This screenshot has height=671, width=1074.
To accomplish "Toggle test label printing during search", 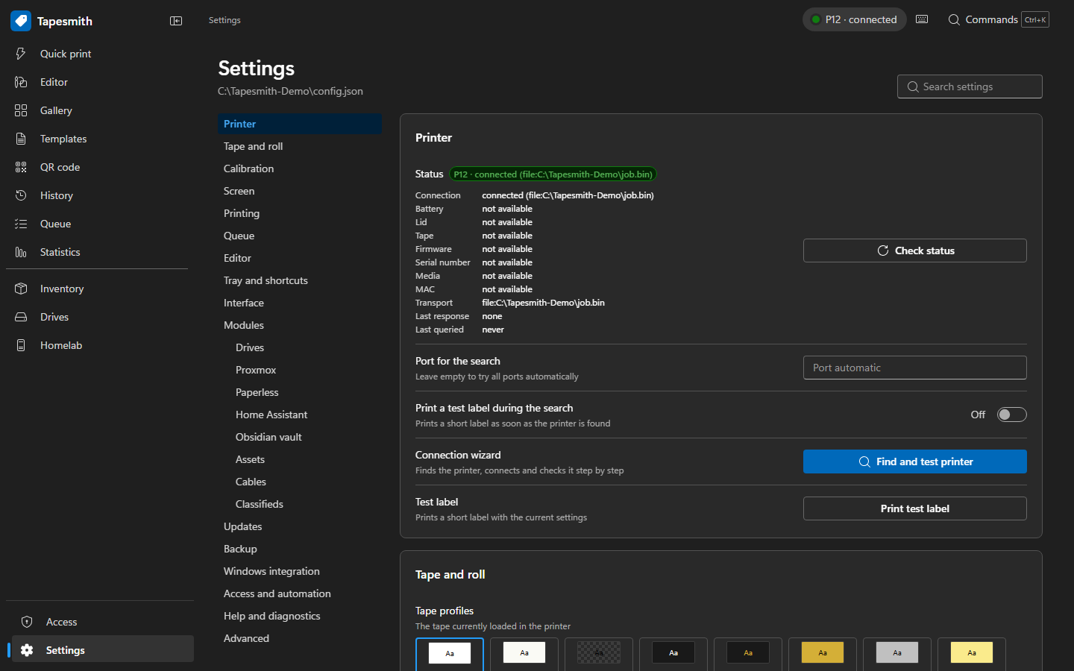I will 1011,415.
